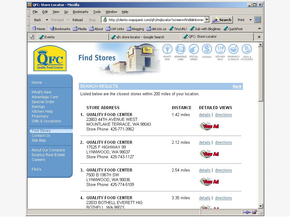Viewport: 290px width, 217px height.
Task: Expand the Print button dropdown arrow
Action: pyautogui.click(x=250, y=20)
